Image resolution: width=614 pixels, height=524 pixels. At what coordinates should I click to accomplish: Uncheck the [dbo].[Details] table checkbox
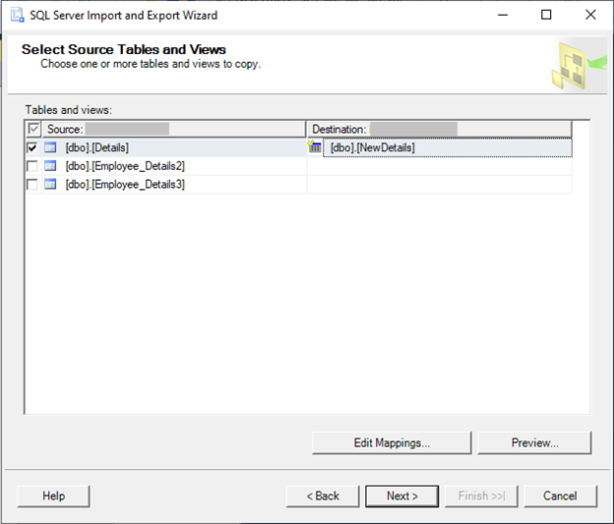[x=32, y=147]
